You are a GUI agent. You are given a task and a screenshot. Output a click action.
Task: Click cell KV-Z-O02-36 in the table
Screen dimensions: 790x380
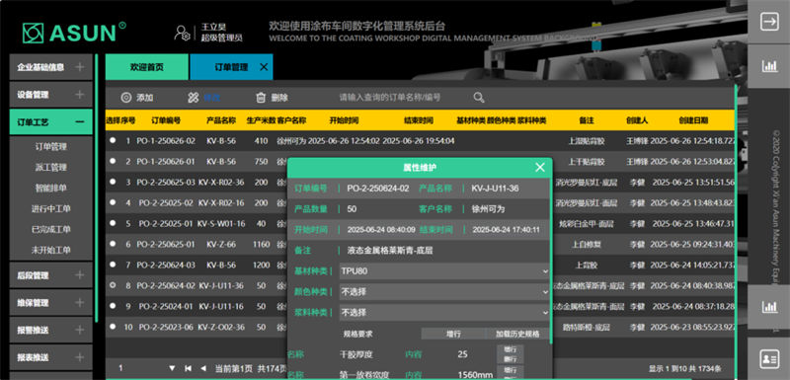coord(221,327)
